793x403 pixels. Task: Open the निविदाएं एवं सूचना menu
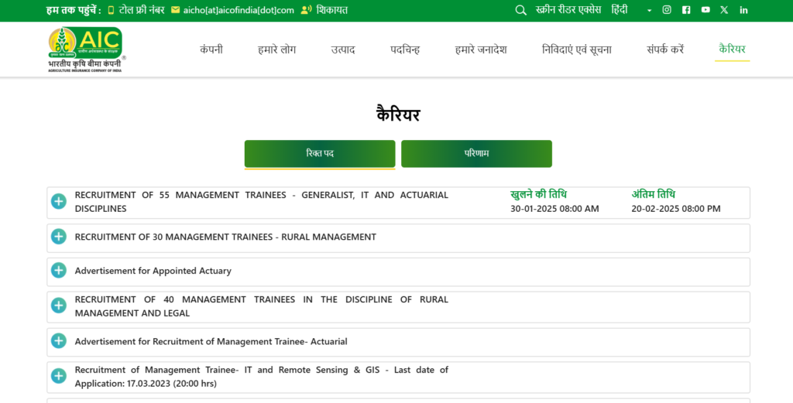[576, 50]
